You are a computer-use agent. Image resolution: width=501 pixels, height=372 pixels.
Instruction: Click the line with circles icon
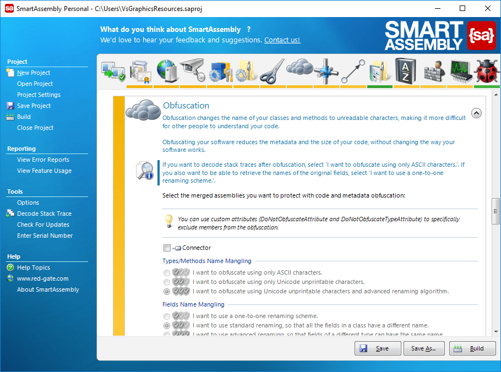coord(353,71)
